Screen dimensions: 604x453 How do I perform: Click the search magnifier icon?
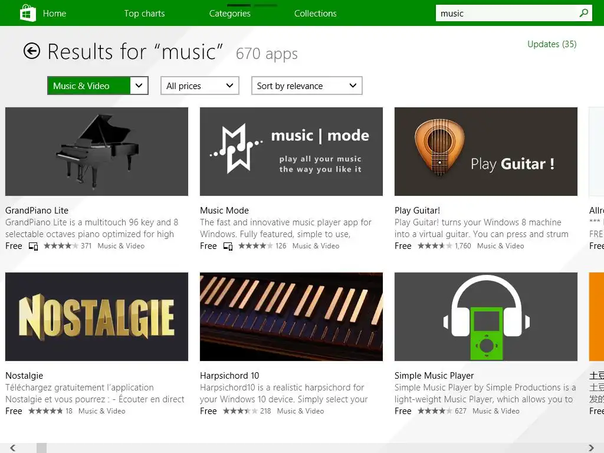584,13
